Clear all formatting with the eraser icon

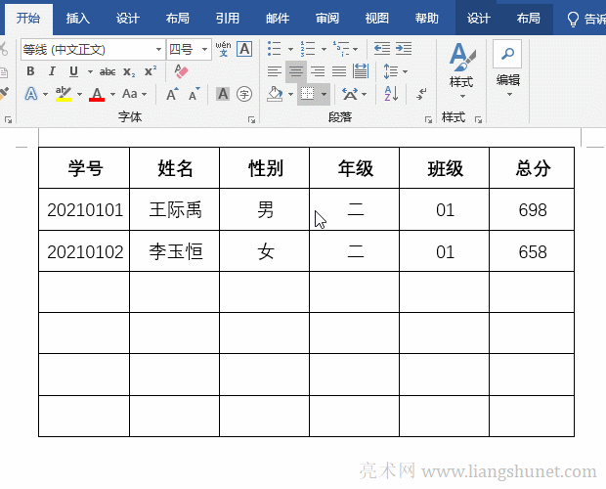coord(181,71)
